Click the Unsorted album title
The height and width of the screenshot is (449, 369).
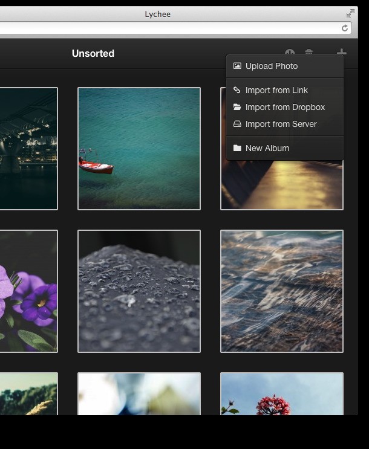pos(93,53)
